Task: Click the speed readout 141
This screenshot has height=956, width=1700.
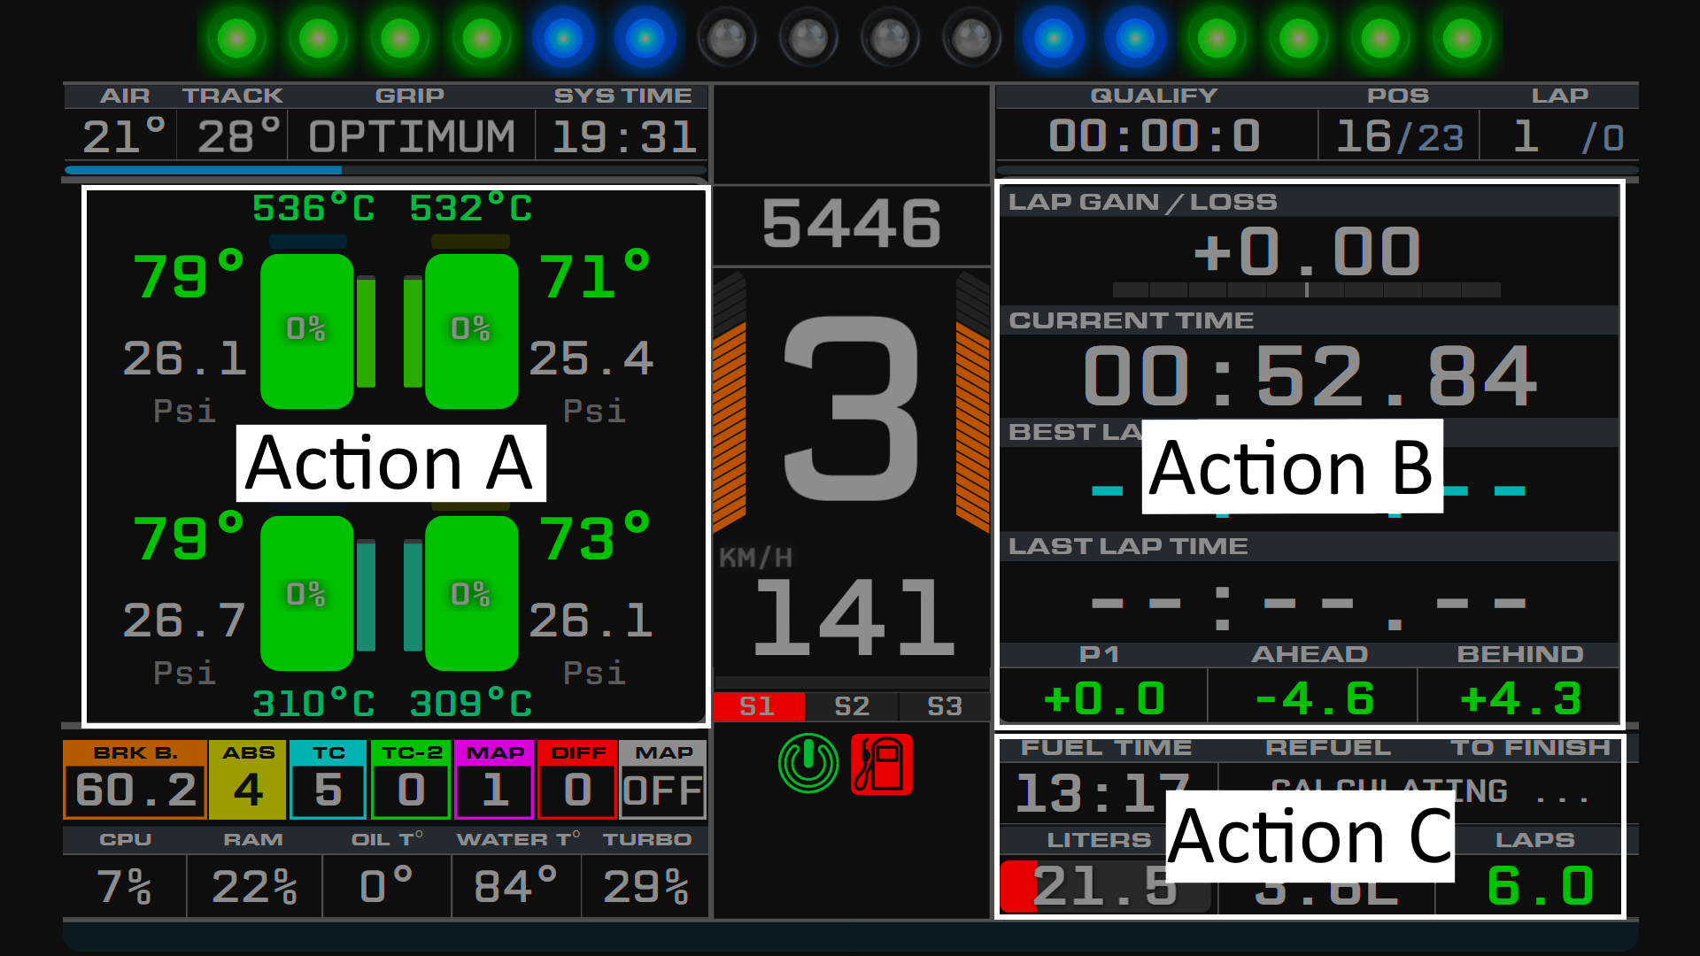Action: (x=854, y=617)
